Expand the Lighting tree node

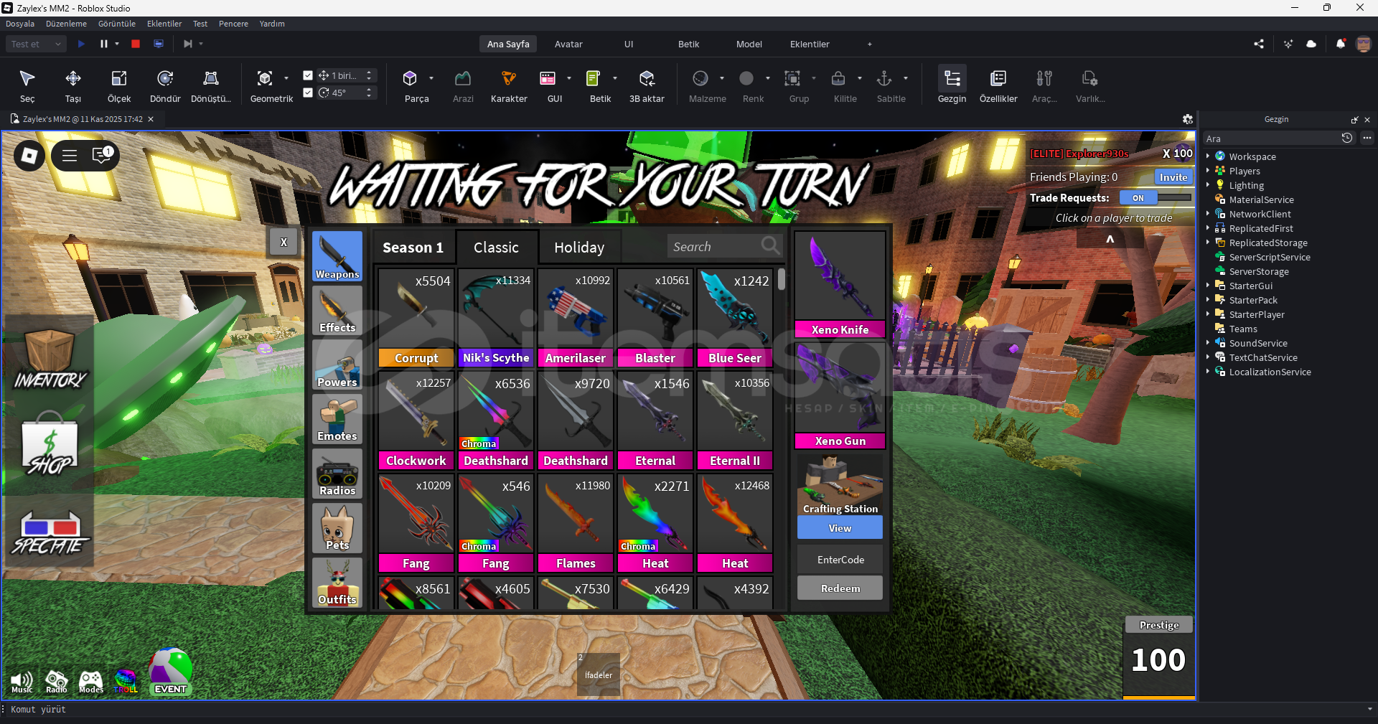pyautogui.click(x=1208, y=184)
